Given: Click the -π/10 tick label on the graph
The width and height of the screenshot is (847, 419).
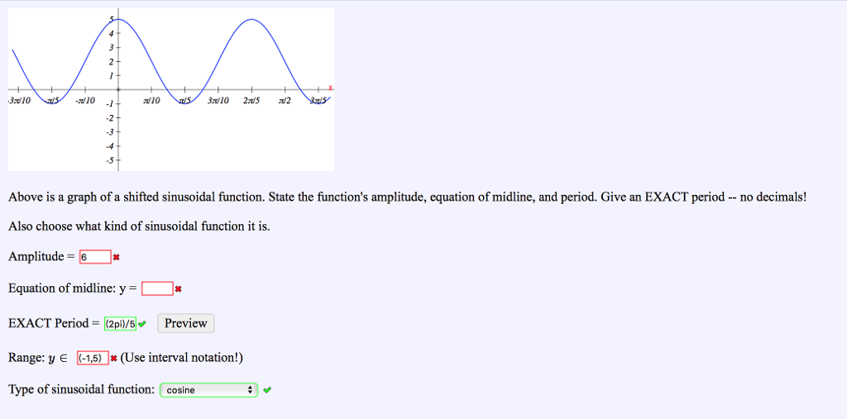Looking at the screenshot, I should click(84, 101).
